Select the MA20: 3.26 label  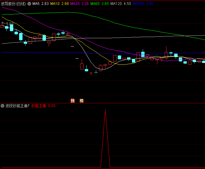pos(80,4)
